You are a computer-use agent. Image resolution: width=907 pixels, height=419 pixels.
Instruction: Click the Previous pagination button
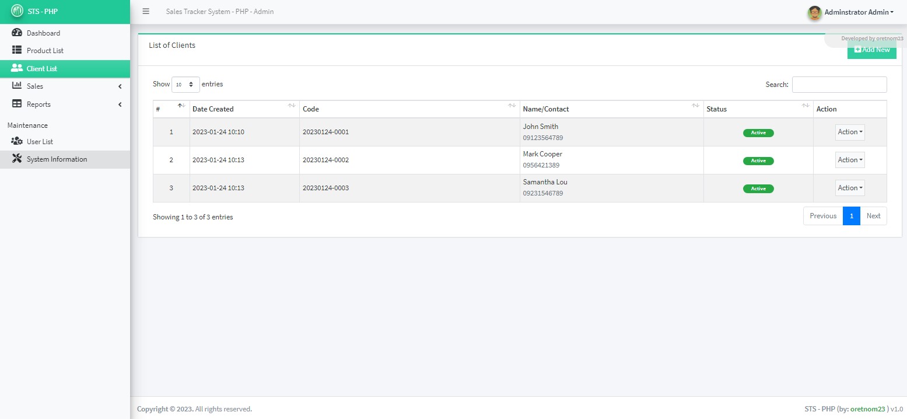823,216
